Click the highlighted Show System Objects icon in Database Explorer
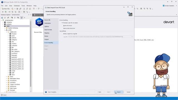The height and width of the screenshot is (100, 178). (x=22, y=17)
